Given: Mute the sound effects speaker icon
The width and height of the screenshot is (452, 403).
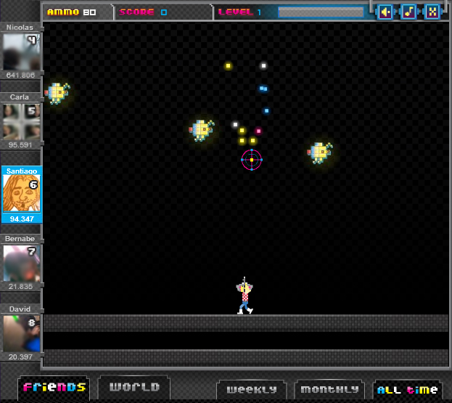Looking at the screenshot, I should pyautogui.click(x=385, y=12).
